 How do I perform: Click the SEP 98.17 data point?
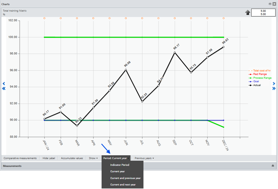(175, 52)
